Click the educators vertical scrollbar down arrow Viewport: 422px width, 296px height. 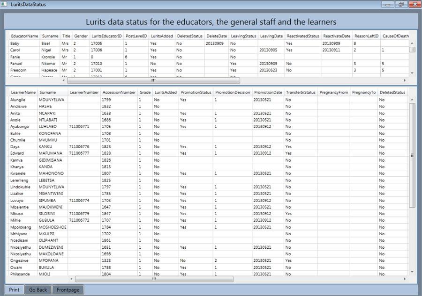[x=411, y=72]
